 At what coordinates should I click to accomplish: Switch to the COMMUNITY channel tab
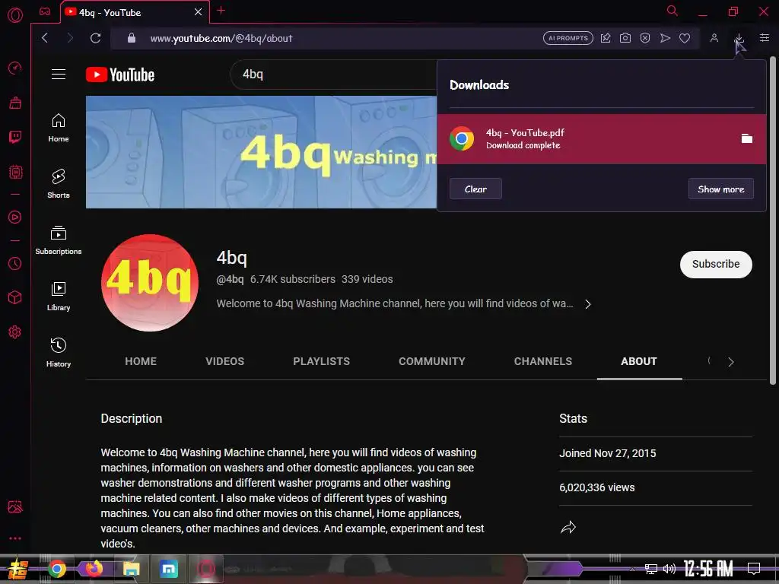(432, 361)
